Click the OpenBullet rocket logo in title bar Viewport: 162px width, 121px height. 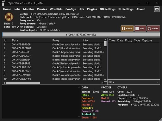point(3,3)
